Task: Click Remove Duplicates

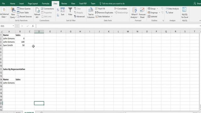Action: pyautogui.click(x=104, y=13)
